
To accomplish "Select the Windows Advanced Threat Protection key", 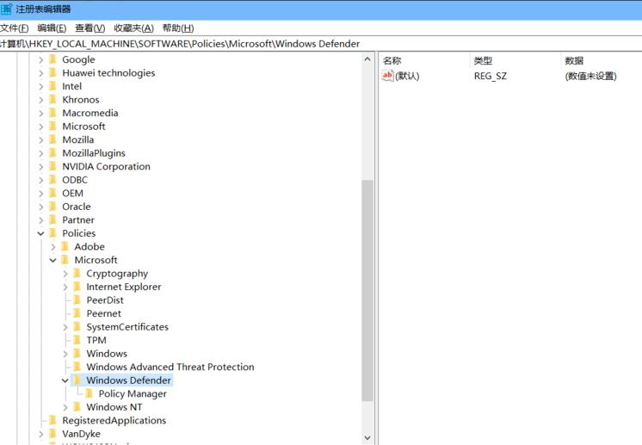I will 170,368.
